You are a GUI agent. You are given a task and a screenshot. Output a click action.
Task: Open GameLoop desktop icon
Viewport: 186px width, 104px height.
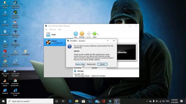pos(15,62)
